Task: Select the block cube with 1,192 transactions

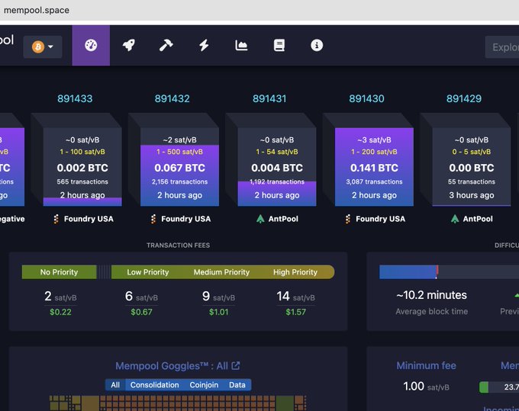Action: point(277,167)
